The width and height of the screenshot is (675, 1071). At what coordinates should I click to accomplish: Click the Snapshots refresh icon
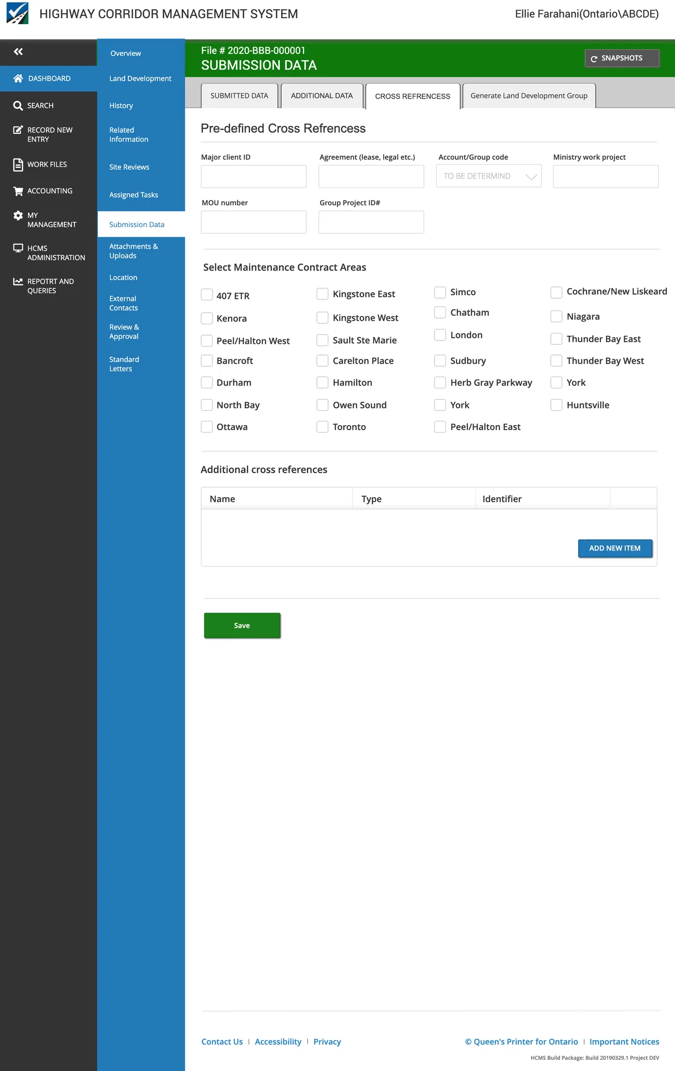pyautogui.click(x=594, y=58)
